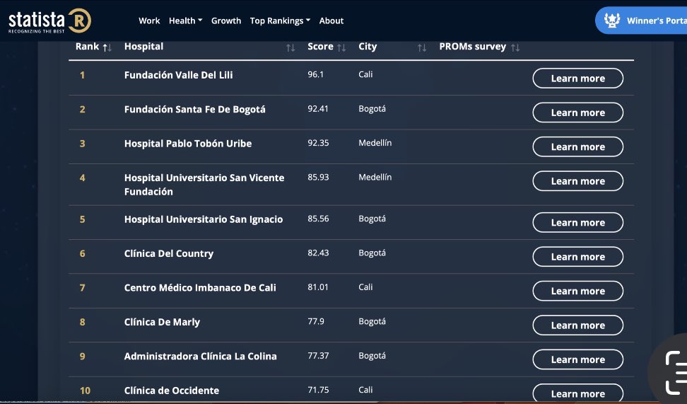Image resolution: width=687 pixels, height=404 pixels.
Task: Learn more about Centro Médico Imbanaco De Cali
Action: point(578,291)
